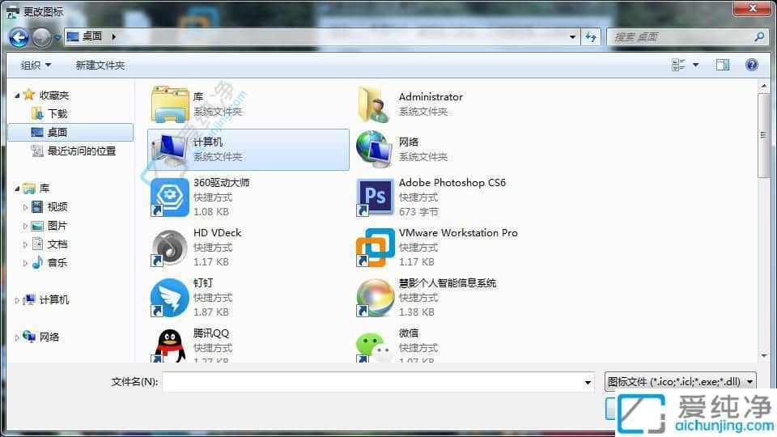Select 视频 library

coord(57,206)
